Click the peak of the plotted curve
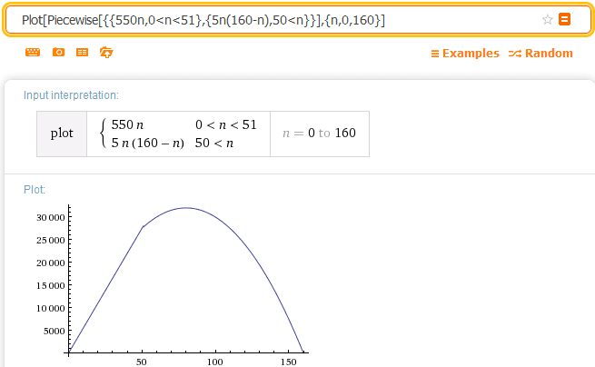This screenshot has height=367, width=595. 185,208
